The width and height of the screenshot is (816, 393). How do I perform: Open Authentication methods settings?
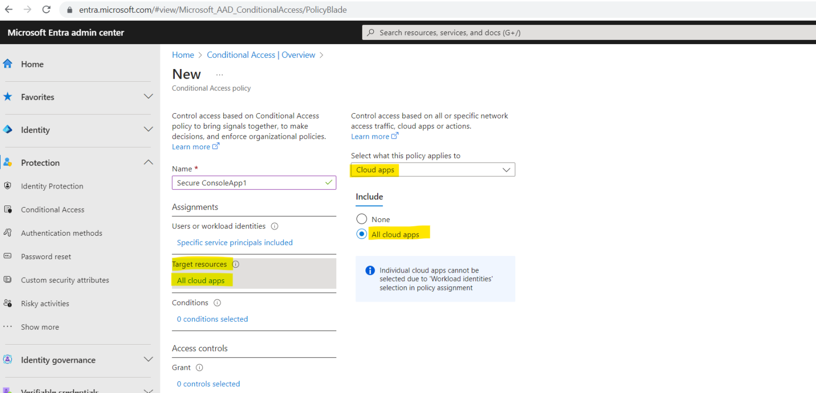click(x=61, y=233)
